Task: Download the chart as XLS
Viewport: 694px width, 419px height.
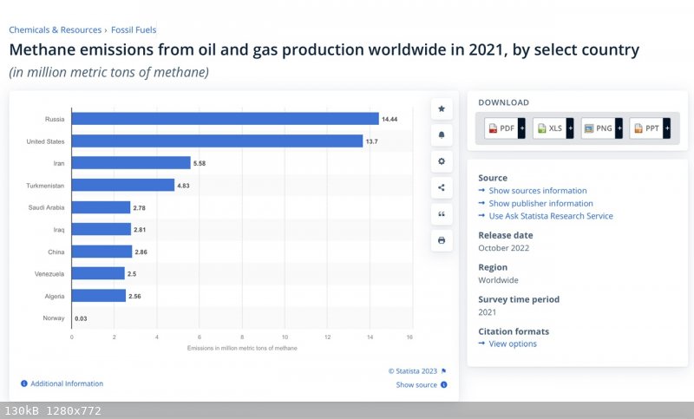Action: (550, 128)
